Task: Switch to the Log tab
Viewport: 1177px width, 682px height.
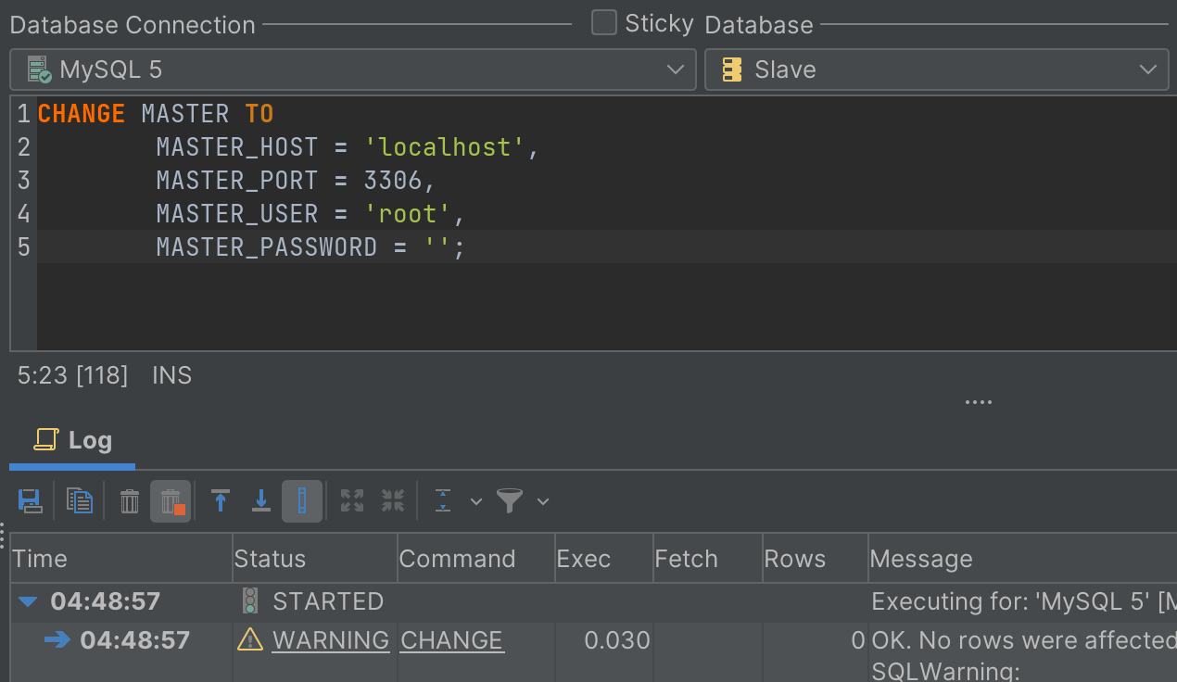Action: pyautogui.click(x=72, y=440)
